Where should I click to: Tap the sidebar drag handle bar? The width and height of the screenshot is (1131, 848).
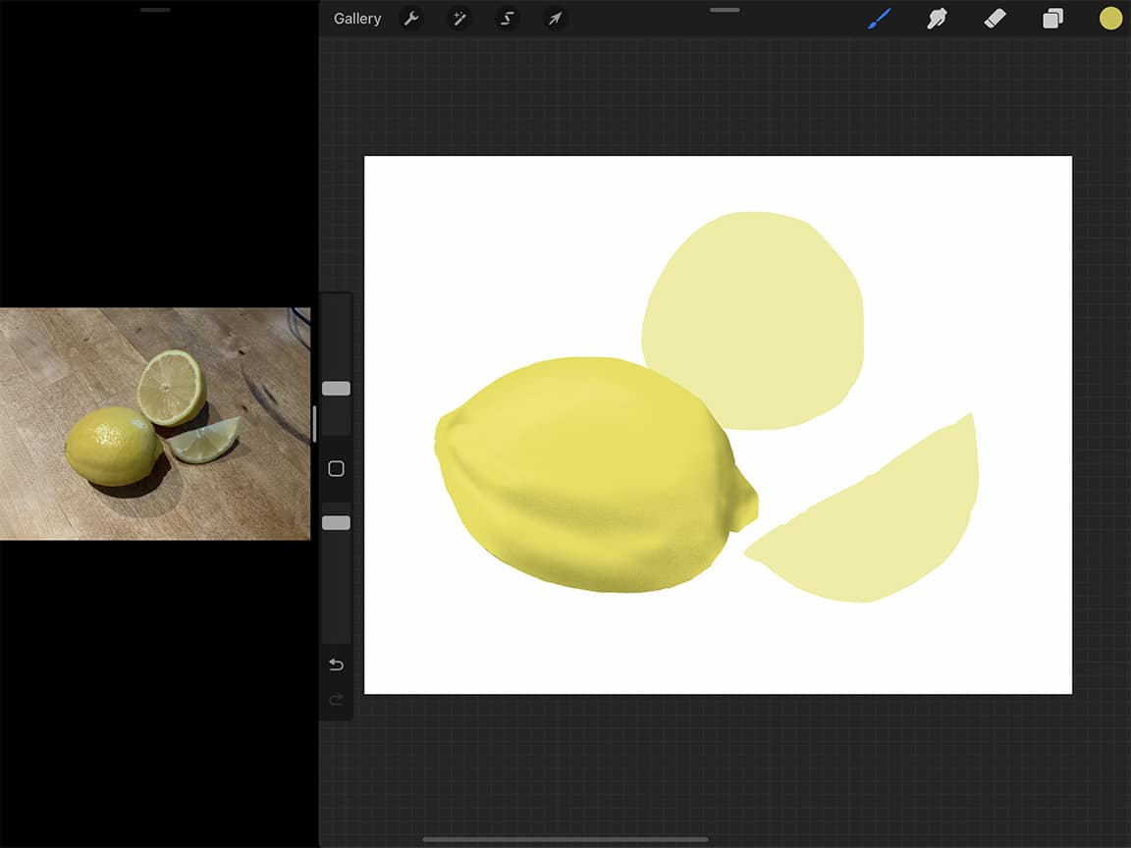coord(312,422)
